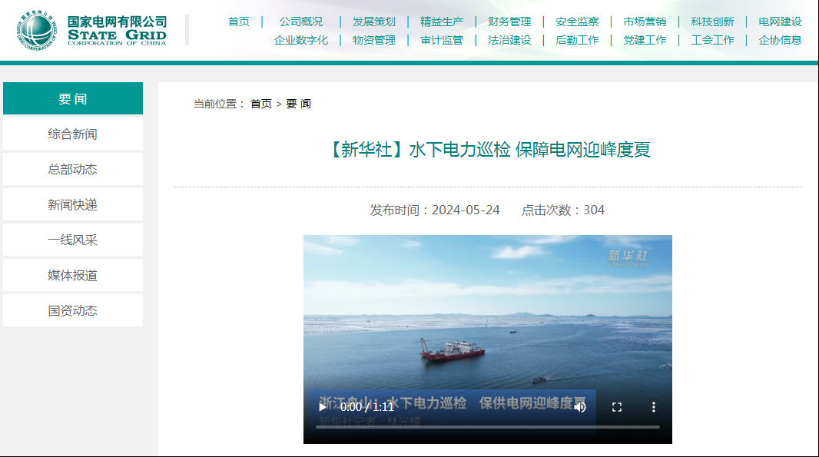Open 企协信息 in the navigation

[780, 40]
